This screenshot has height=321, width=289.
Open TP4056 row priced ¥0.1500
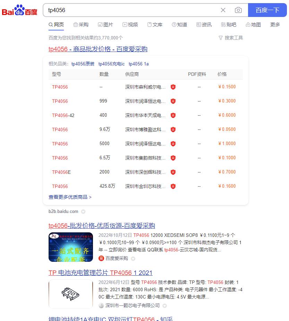60,87
